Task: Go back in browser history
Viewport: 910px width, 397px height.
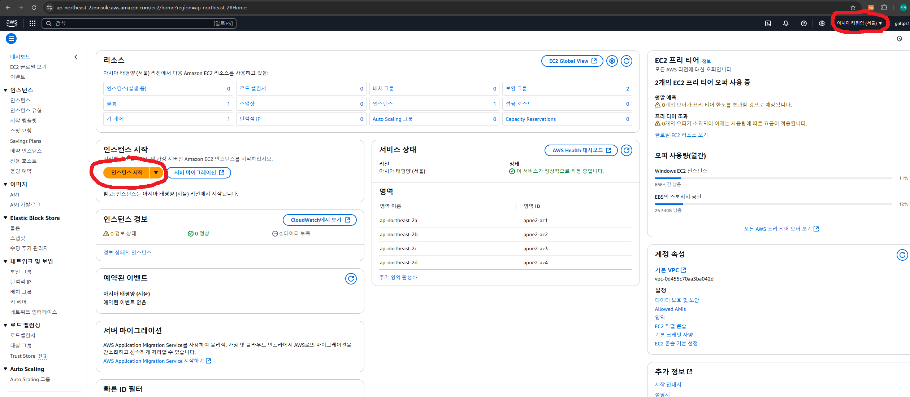Action: (8, 8)
